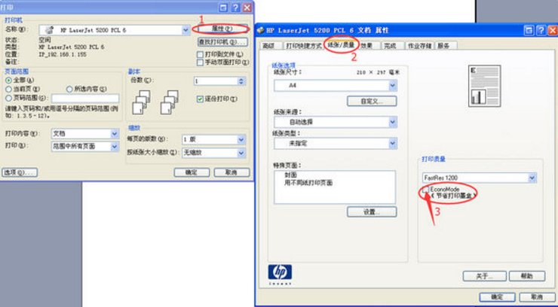Screen dimensions: 558x307
Task: Click Help question-mark icon in HP properties title bar
Action: pyautogui.click(x=541, y=31)
